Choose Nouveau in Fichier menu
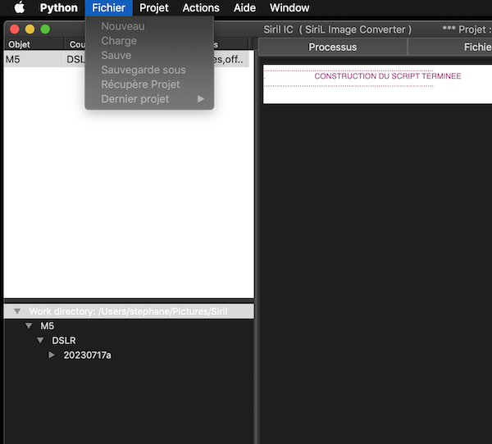The height and width of the screenshot is (444, 492). pyautogui.click(x=149, y=26)
